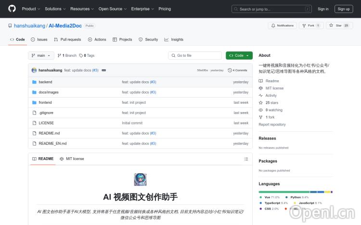The height and width of the screenshot is (225, 361).
Task: Select the README tab in file viewer
Action: click(x=43, y=159)
